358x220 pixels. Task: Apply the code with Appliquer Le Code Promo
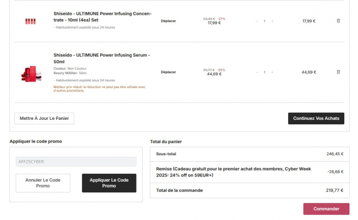(x=109, y=183)
